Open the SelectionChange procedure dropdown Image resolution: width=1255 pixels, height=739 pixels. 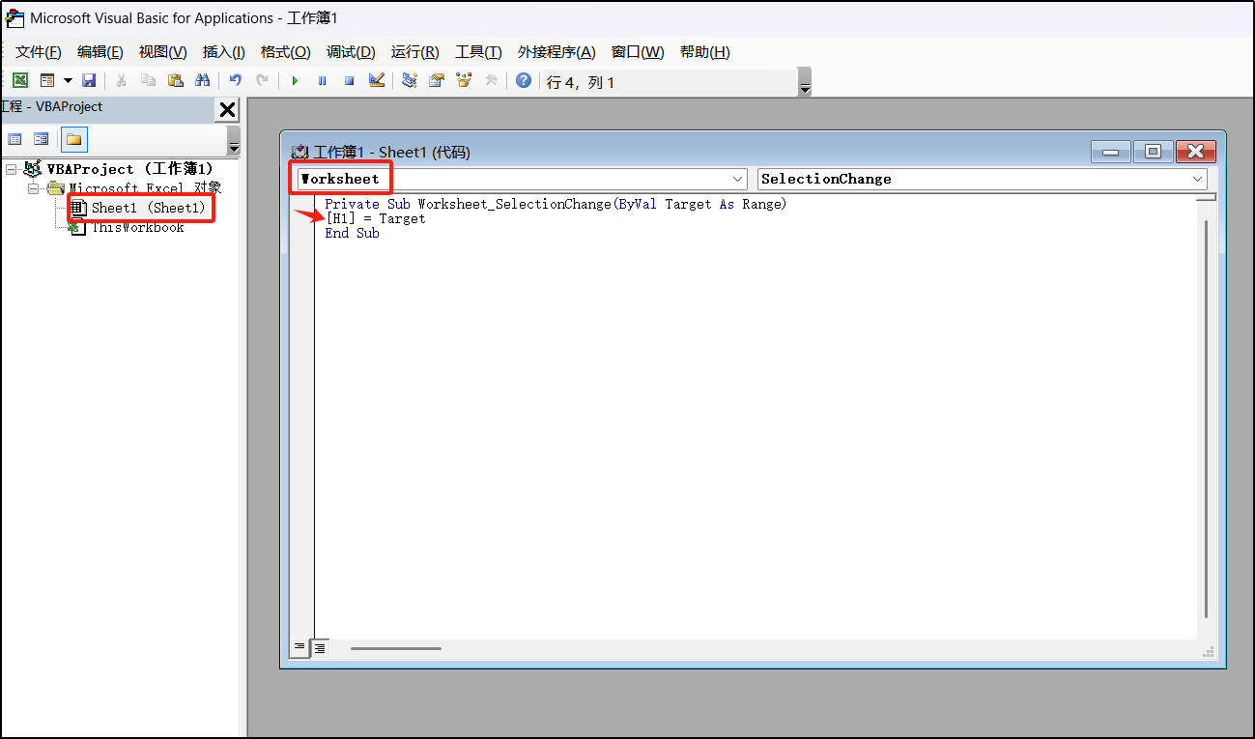[x=1198, y=179]
